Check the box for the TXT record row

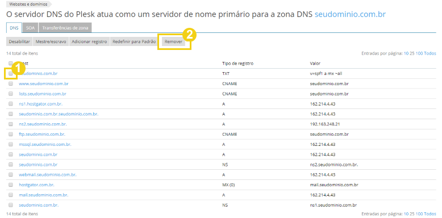coord(11,73)
